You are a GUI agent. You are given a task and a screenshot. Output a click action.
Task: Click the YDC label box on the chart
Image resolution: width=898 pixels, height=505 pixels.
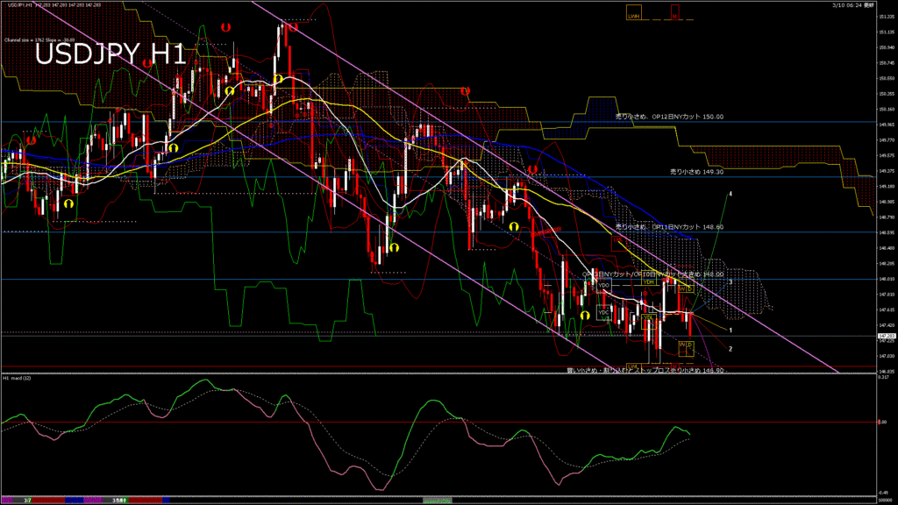tap(603, 312)
